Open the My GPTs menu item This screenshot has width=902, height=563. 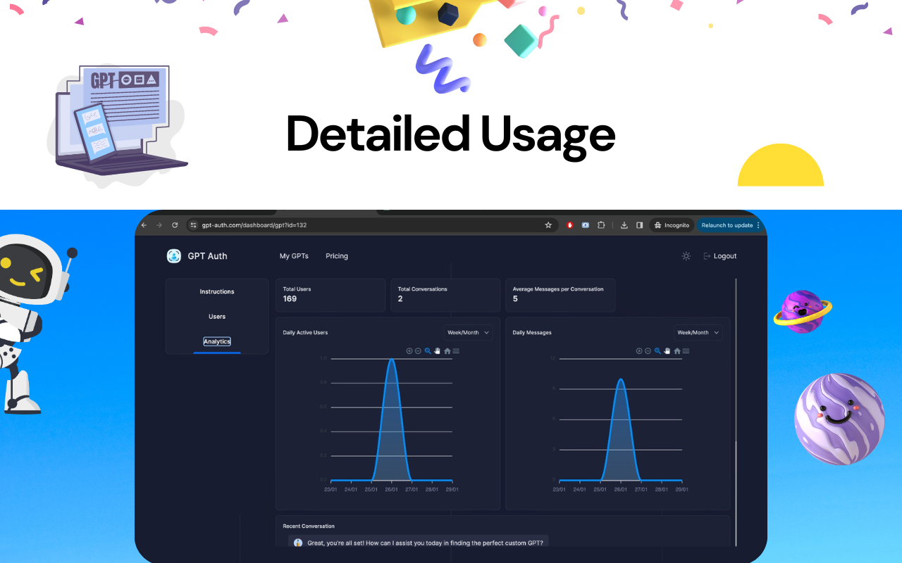tap(294, 256)
